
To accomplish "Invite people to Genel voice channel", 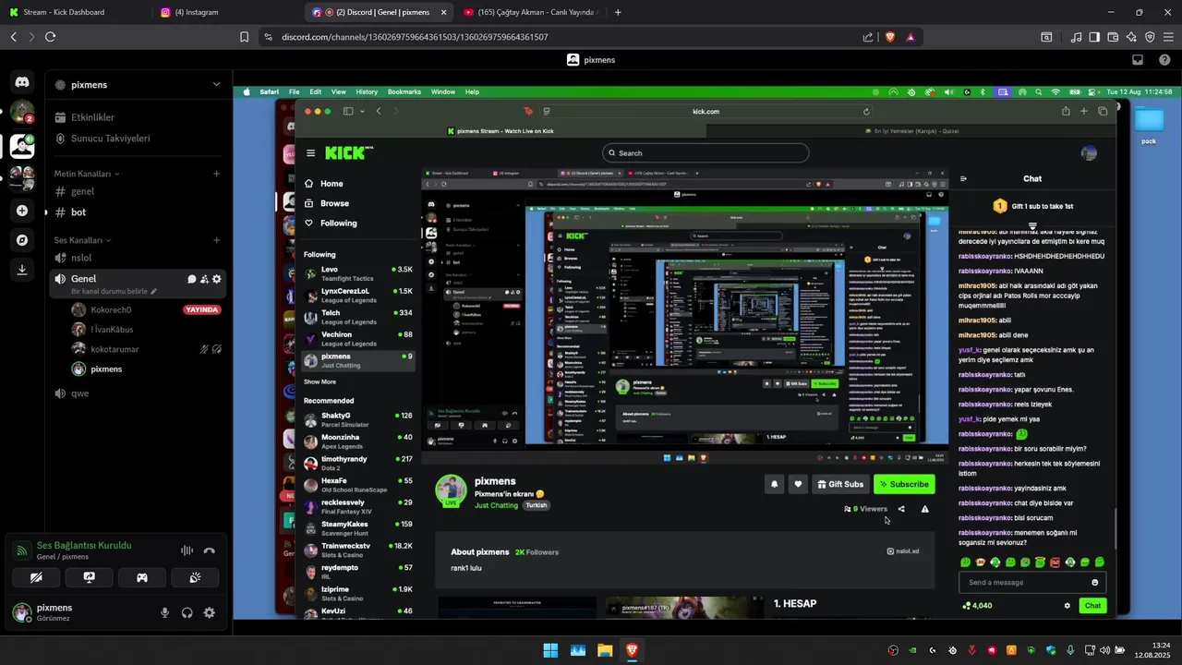I will 204,279.
